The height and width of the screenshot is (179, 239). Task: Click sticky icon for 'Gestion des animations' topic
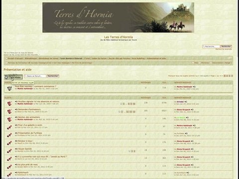(x=9, y=119)
